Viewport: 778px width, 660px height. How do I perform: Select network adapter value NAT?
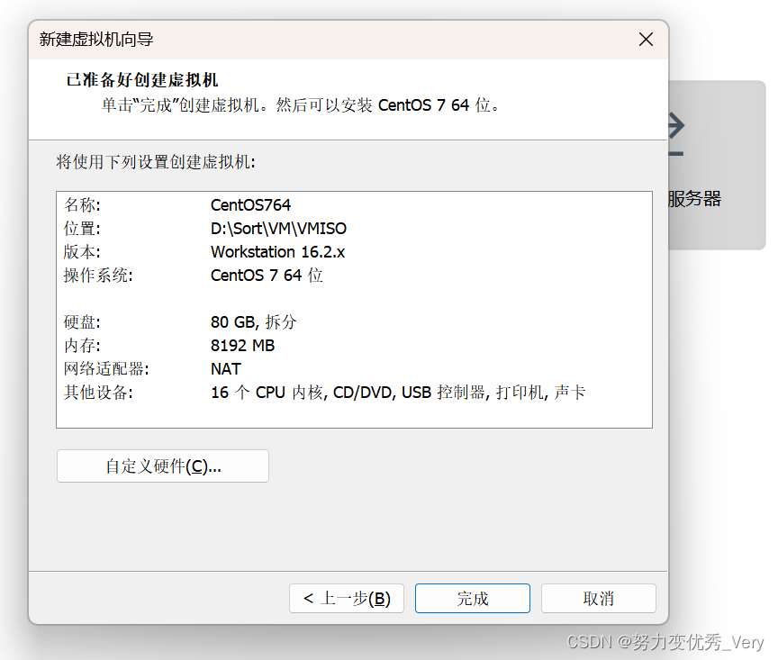click(x=226, y=368)
